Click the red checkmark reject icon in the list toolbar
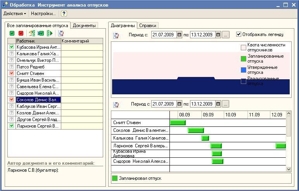The height and width of the screenshot is (191, 299). (x=21, y=34)
